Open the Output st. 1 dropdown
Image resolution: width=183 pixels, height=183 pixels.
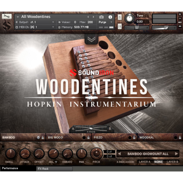[x=53, y=22]
